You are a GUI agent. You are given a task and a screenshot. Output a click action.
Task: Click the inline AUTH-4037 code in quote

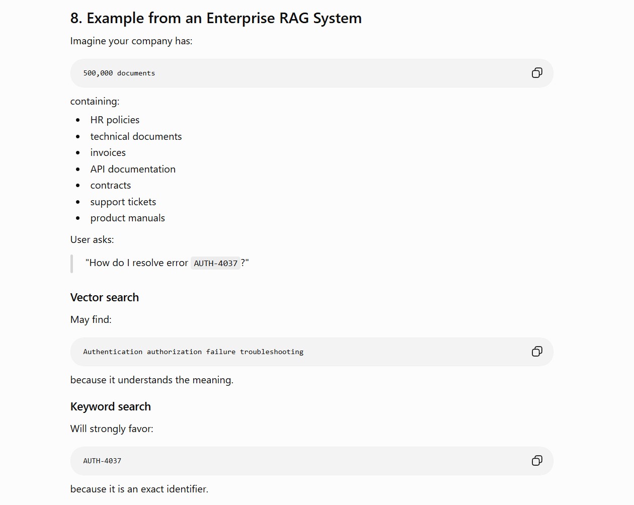[215, 263]
